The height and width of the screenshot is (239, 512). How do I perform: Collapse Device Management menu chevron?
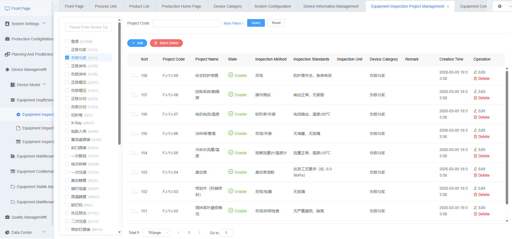44,69
